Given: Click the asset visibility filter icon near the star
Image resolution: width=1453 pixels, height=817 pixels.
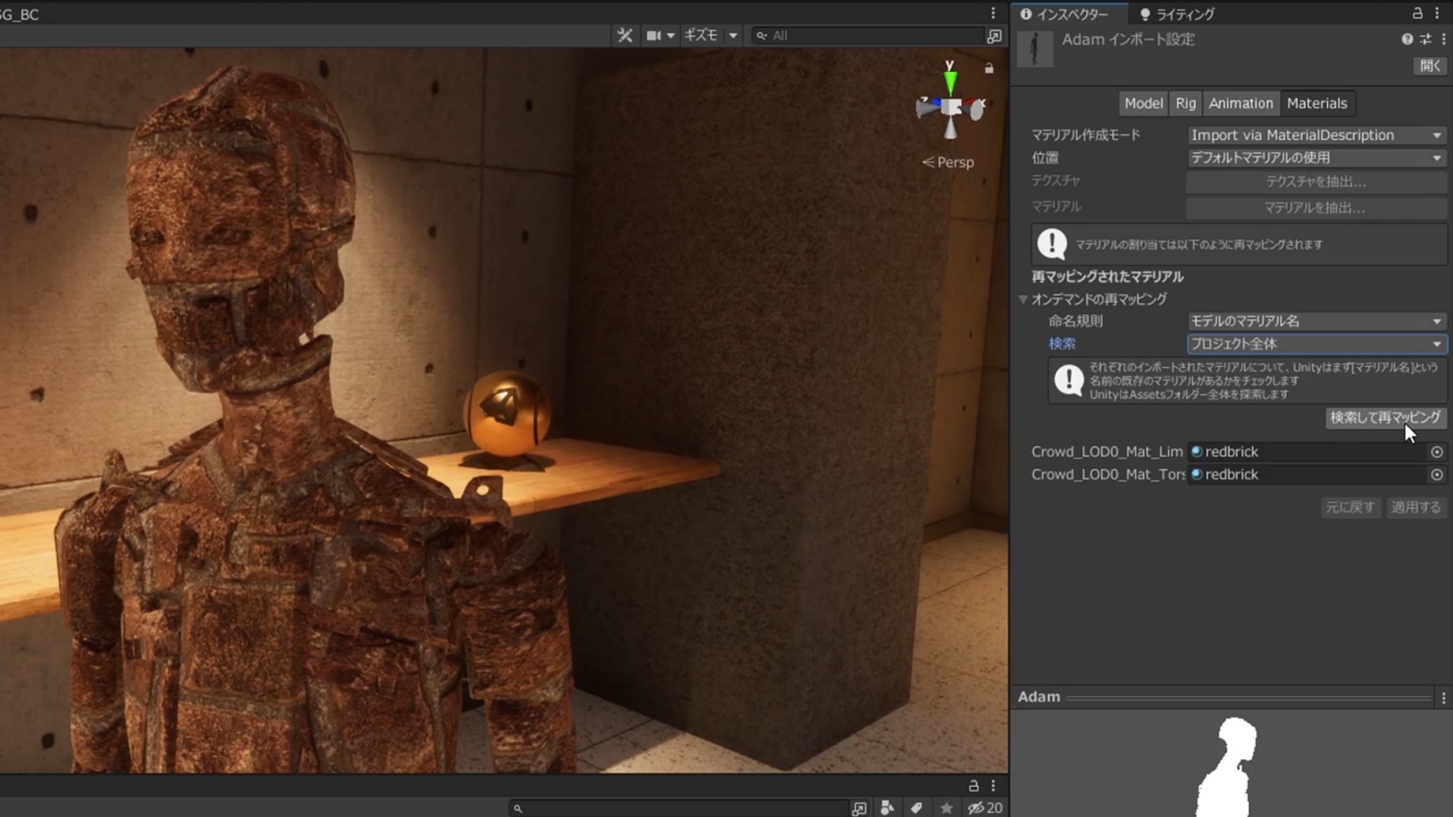Looking at the screenshot, I should (887, 808).
